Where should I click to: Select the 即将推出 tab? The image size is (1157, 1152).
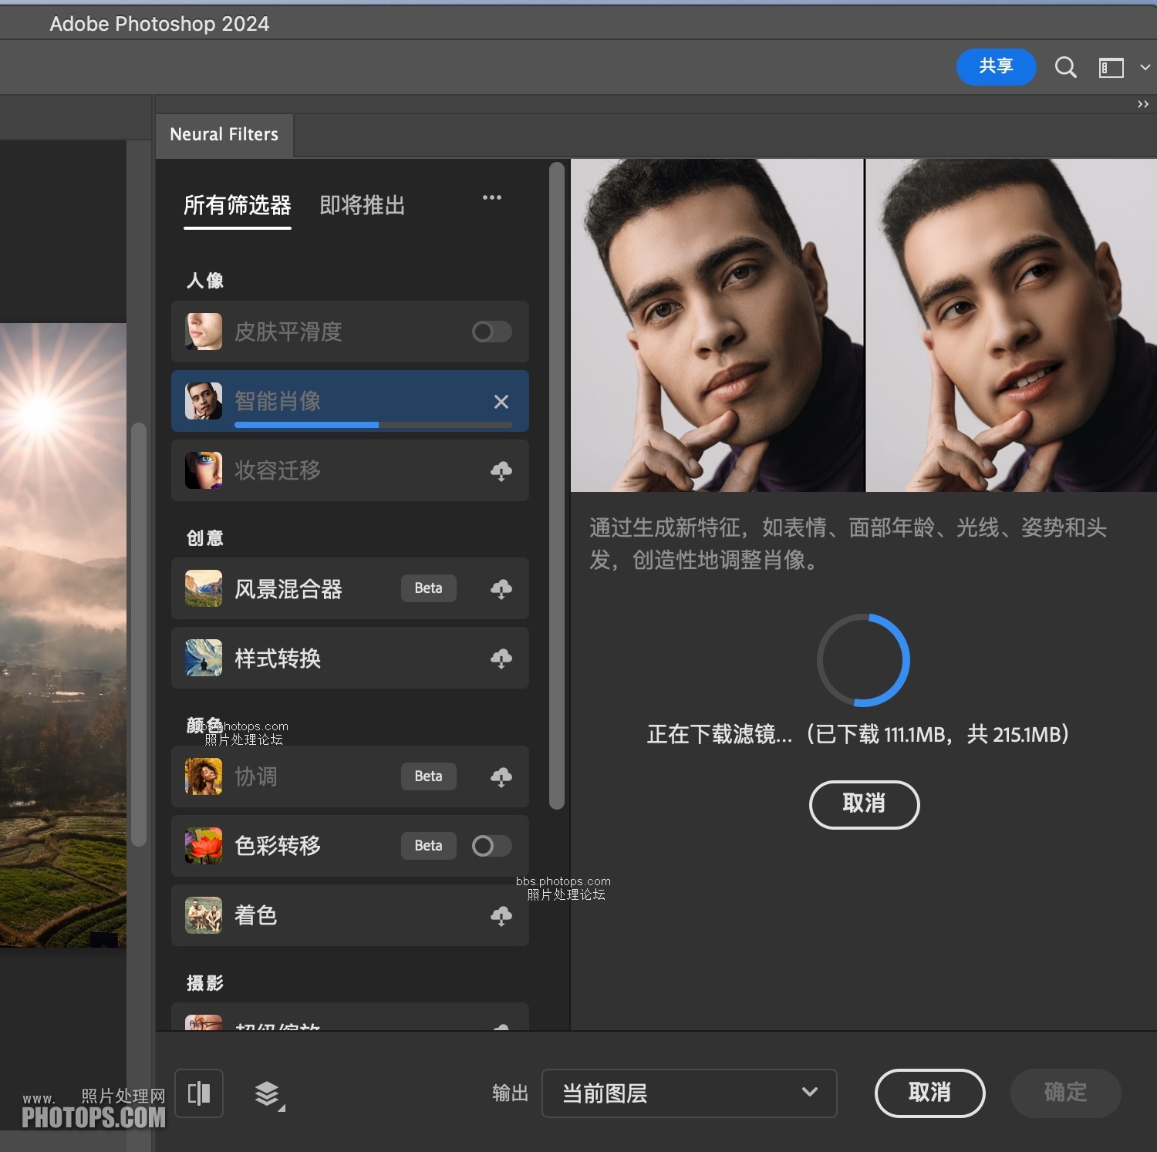click(363, 205)
